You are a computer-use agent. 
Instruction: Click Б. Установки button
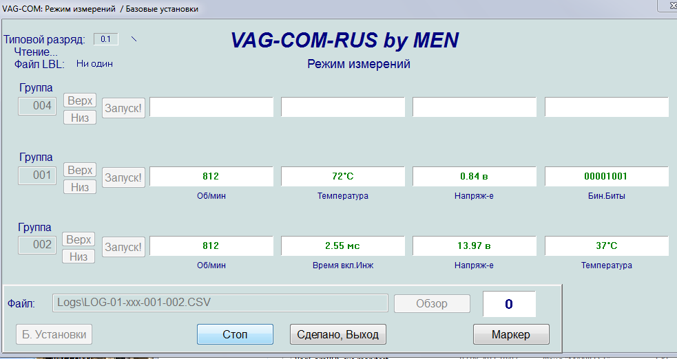point(54,334)
